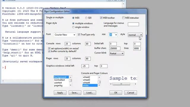Click the buffer chars field
This screenshot has height=107, width=190.
point(115,48)
